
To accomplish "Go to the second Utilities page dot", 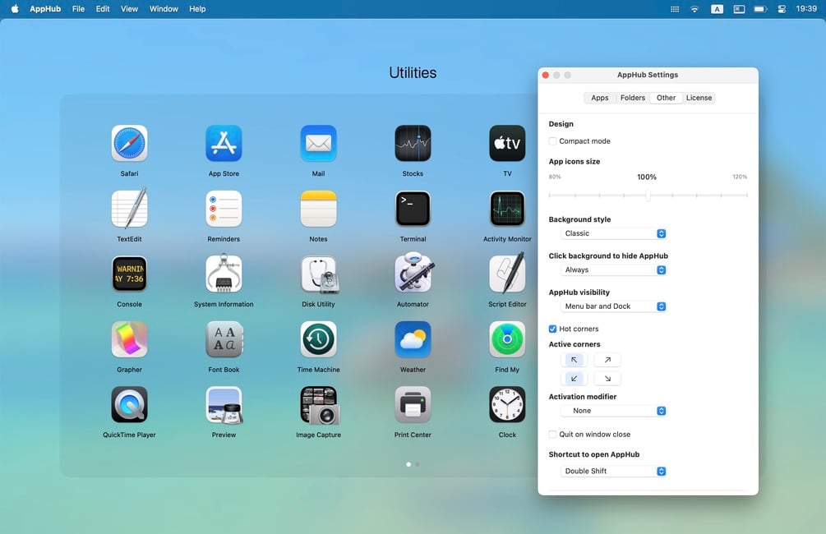I will 418,464.
